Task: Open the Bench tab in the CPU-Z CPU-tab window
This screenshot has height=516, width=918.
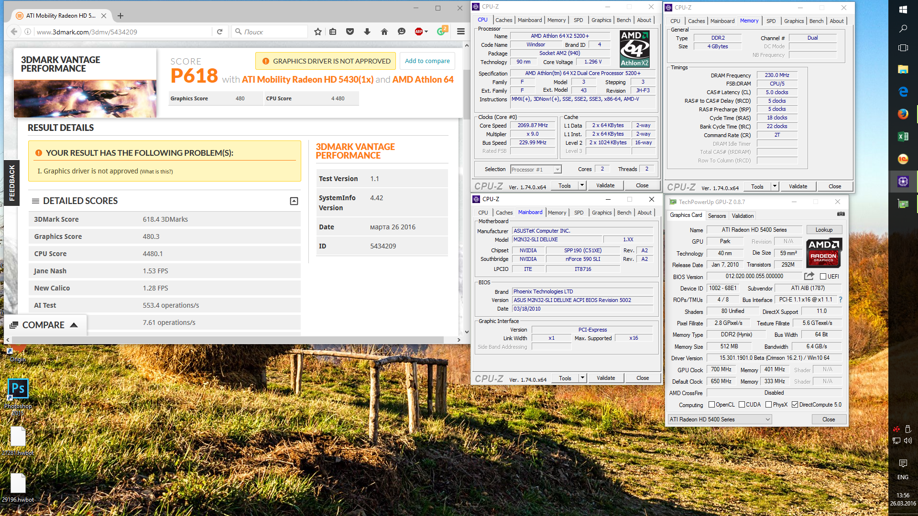Action: tap(623, 20)
